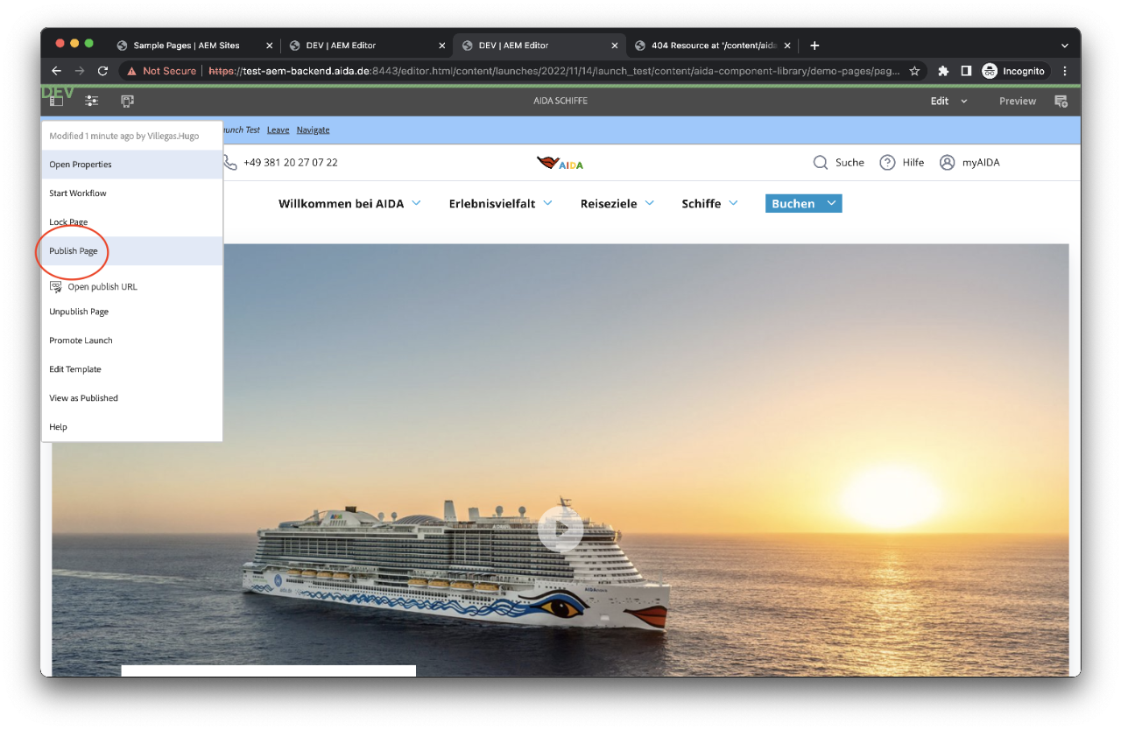Click the browser reload icon
The image size is (1121, 730).
pos(102,71)
